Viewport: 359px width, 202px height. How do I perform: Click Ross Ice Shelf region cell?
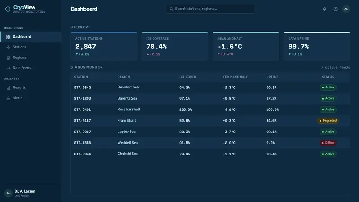click(129, 110)
